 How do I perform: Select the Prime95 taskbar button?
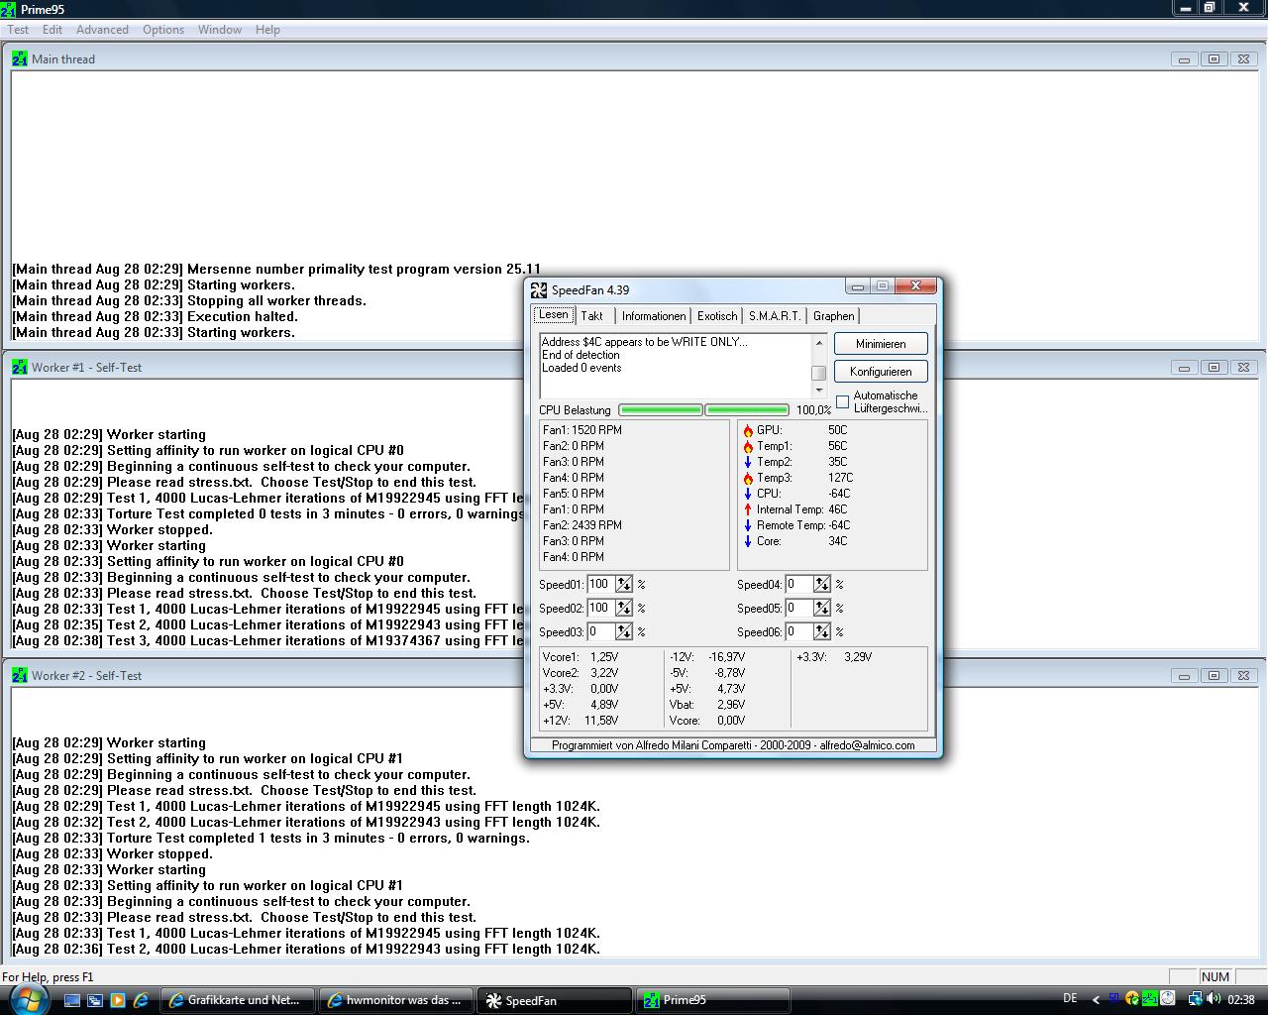[x=713, y=1000]
